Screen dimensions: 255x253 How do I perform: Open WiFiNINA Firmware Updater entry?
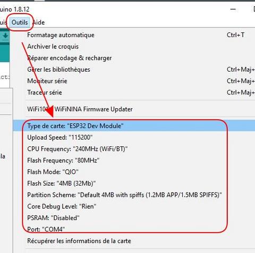coord(134,109)
